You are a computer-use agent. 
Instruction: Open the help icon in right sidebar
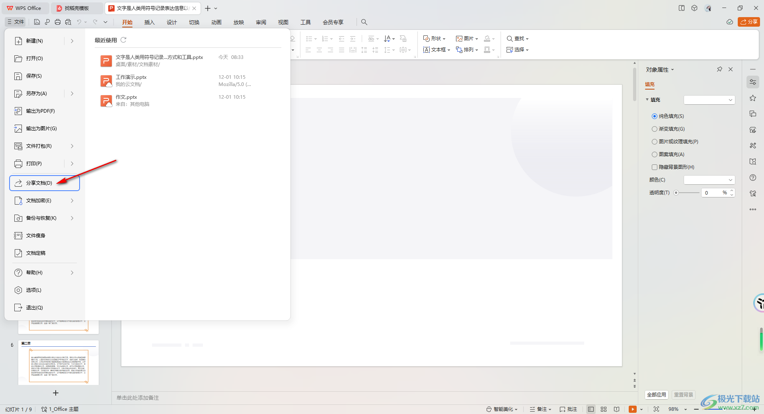tap(753, 178)
